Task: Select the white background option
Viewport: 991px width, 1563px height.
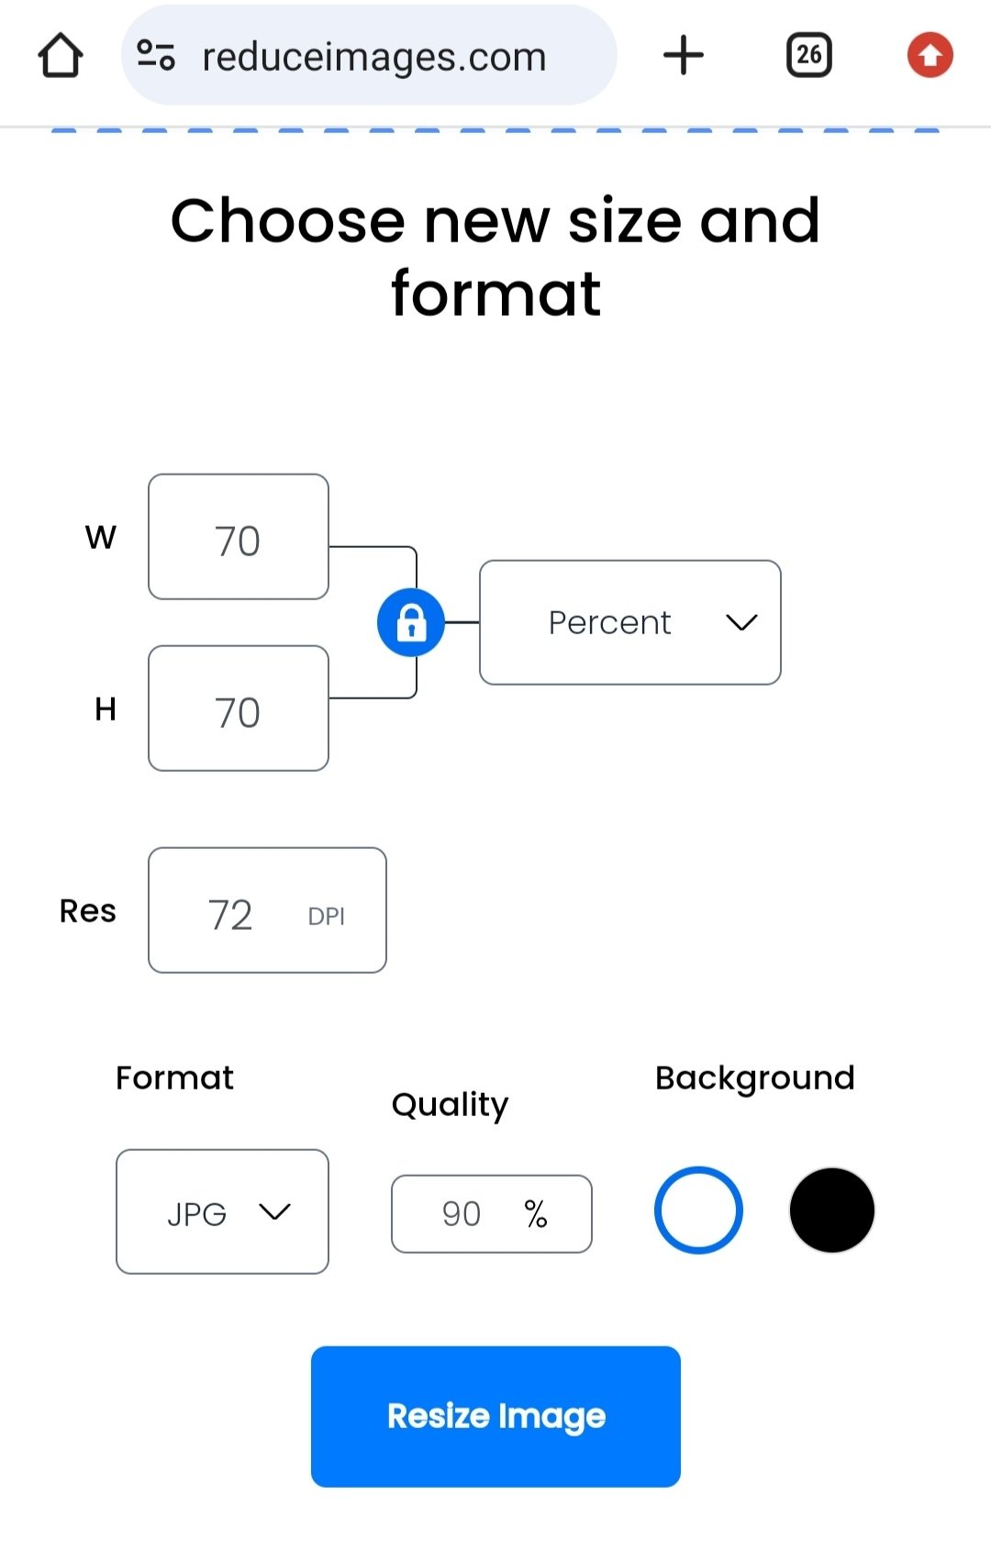Action: 698,1210
